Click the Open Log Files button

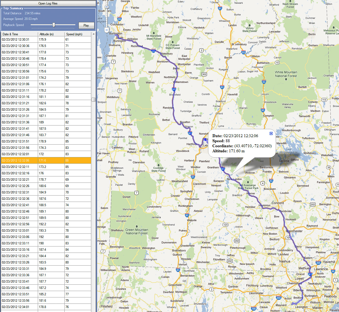coord(48,3)
